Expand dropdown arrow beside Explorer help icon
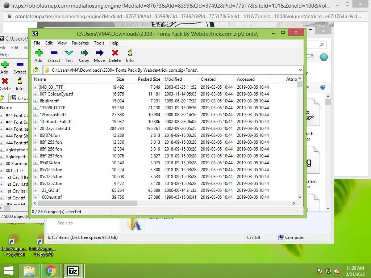Viewport: 371px width, 278px height. (x=308, y=88)
